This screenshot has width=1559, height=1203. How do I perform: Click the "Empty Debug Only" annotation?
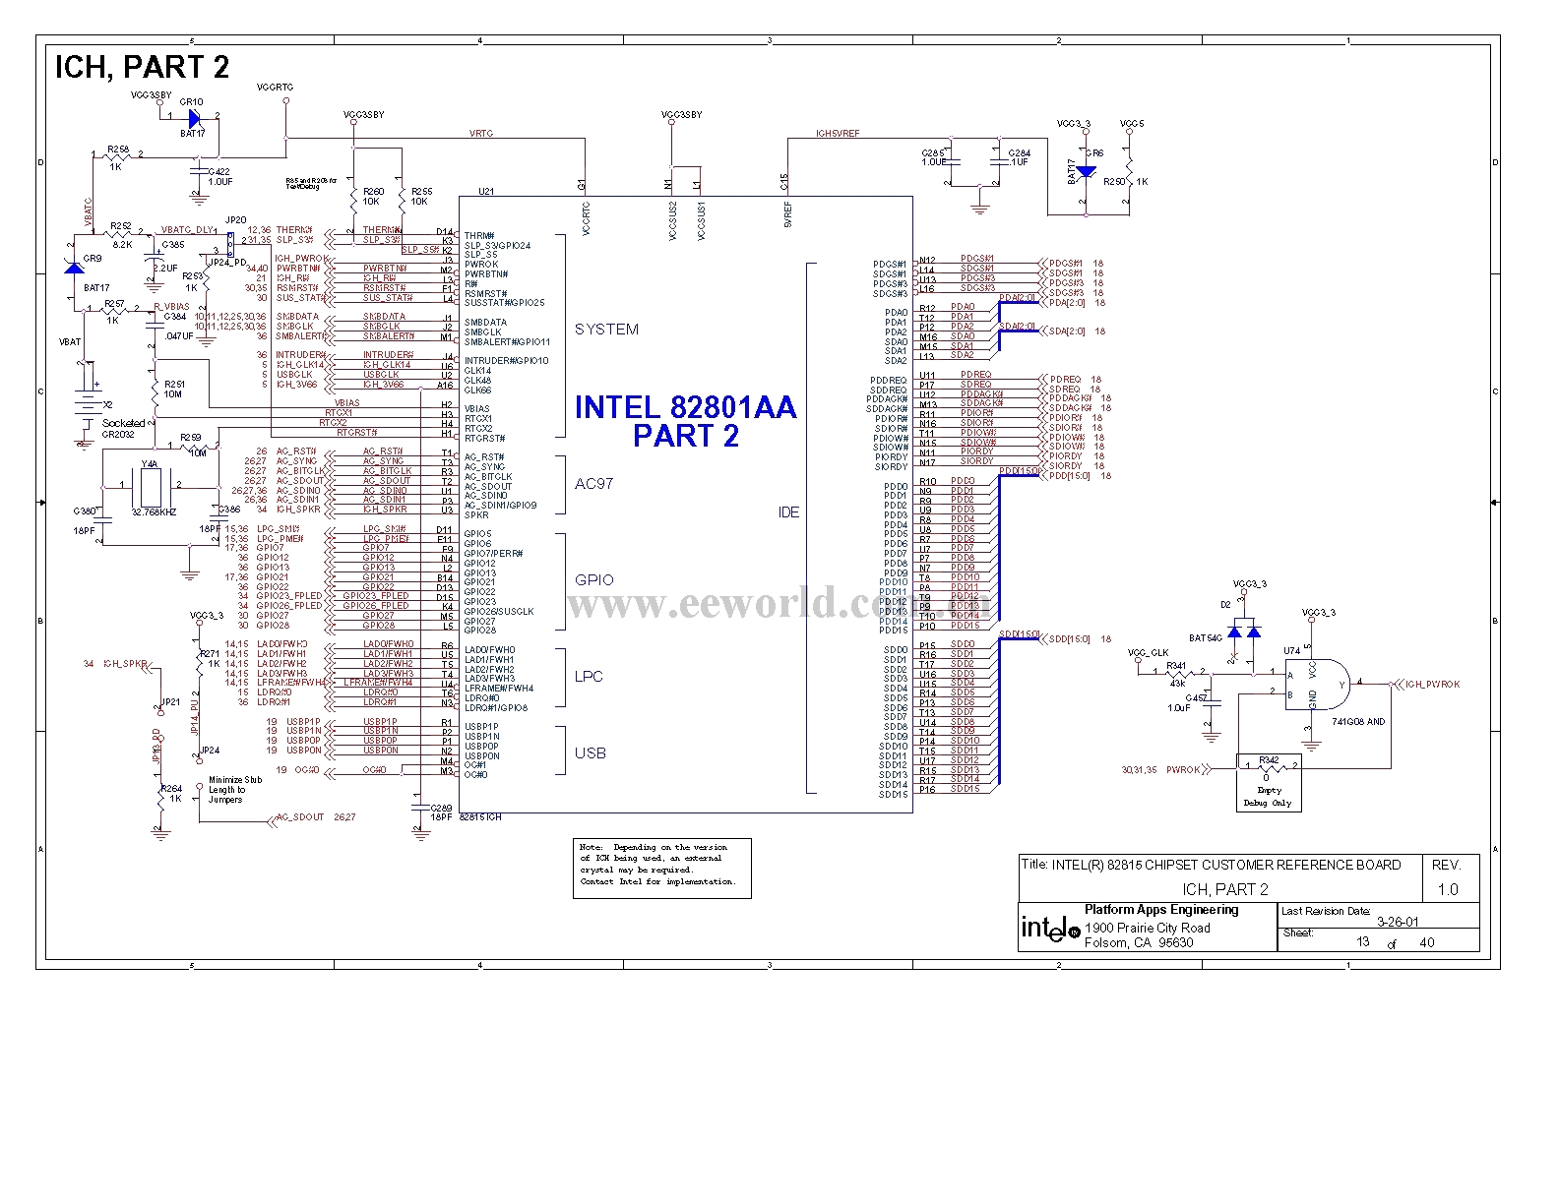point(1269,796)
